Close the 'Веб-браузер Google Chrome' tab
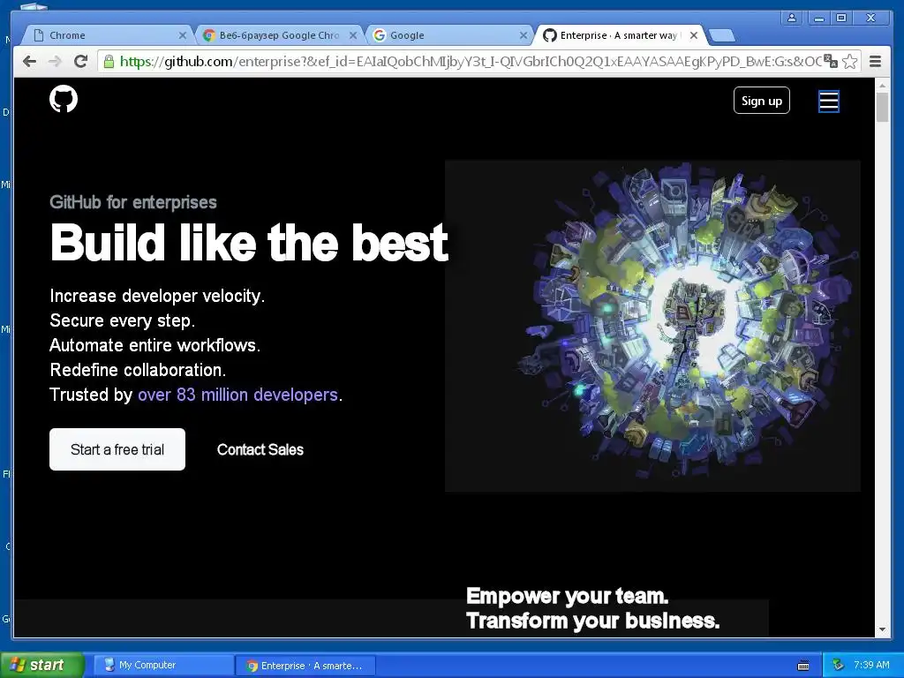 353,35
